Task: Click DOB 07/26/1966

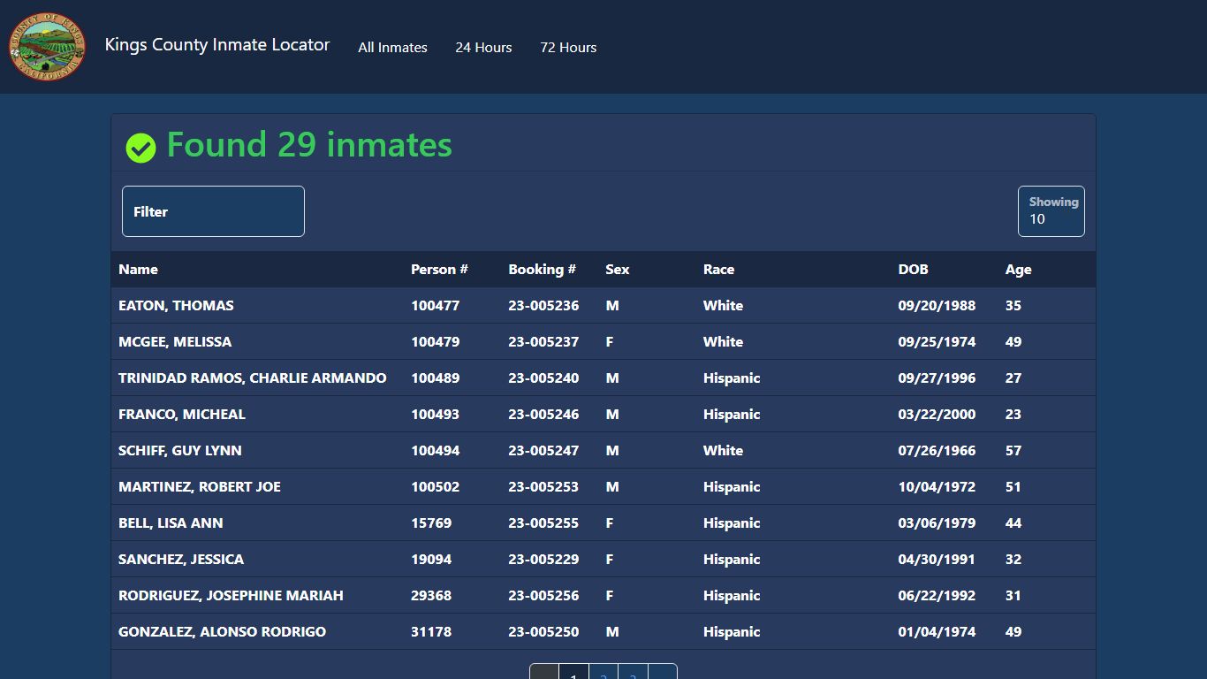Action: 937,451
